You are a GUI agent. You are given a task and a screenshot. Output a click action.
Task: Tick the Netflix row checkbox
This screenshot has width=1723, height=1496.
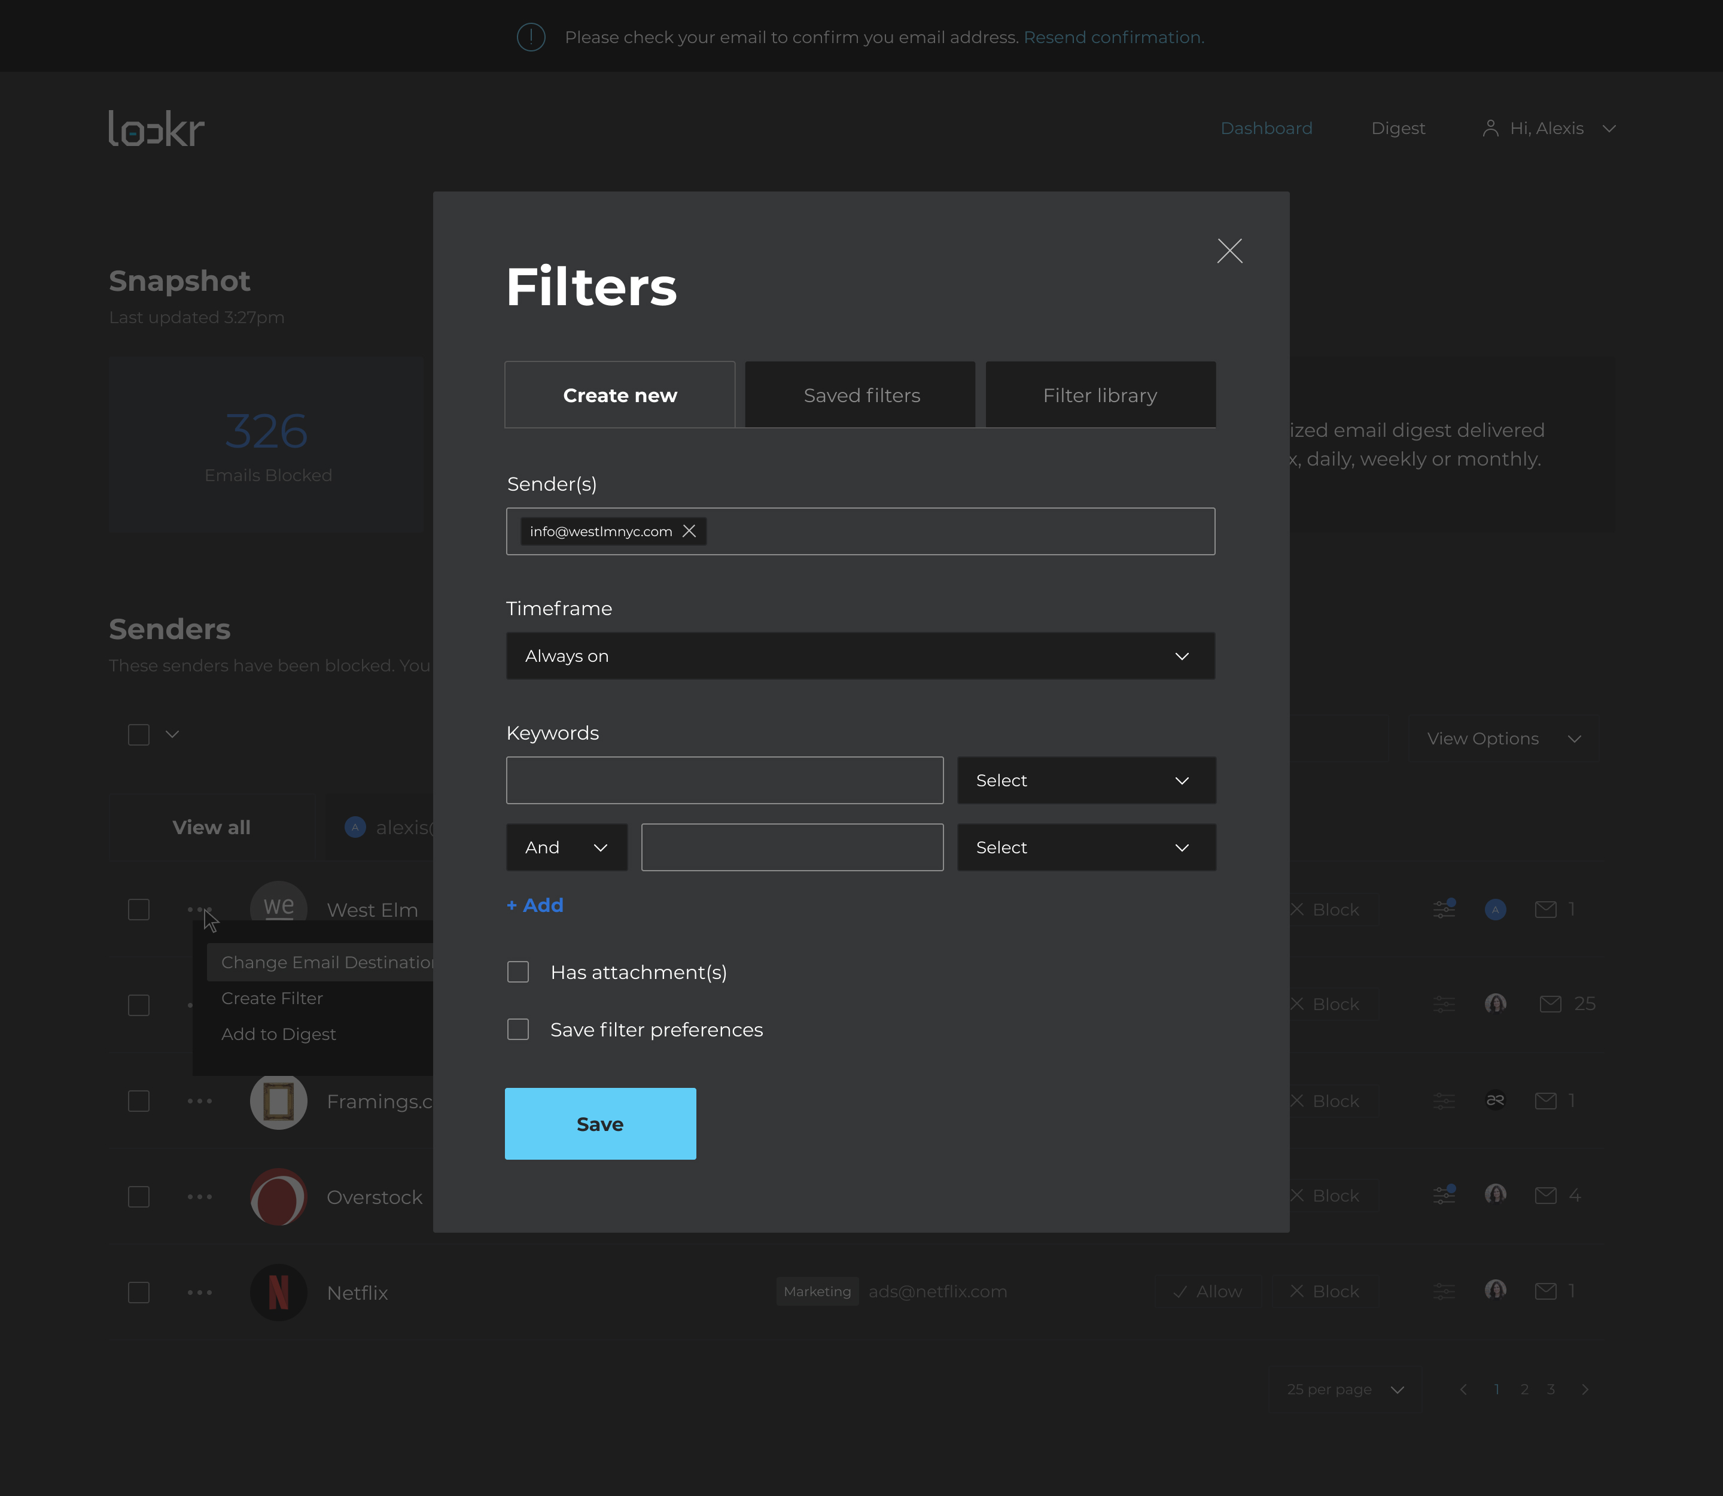(x=139, y=1293)
